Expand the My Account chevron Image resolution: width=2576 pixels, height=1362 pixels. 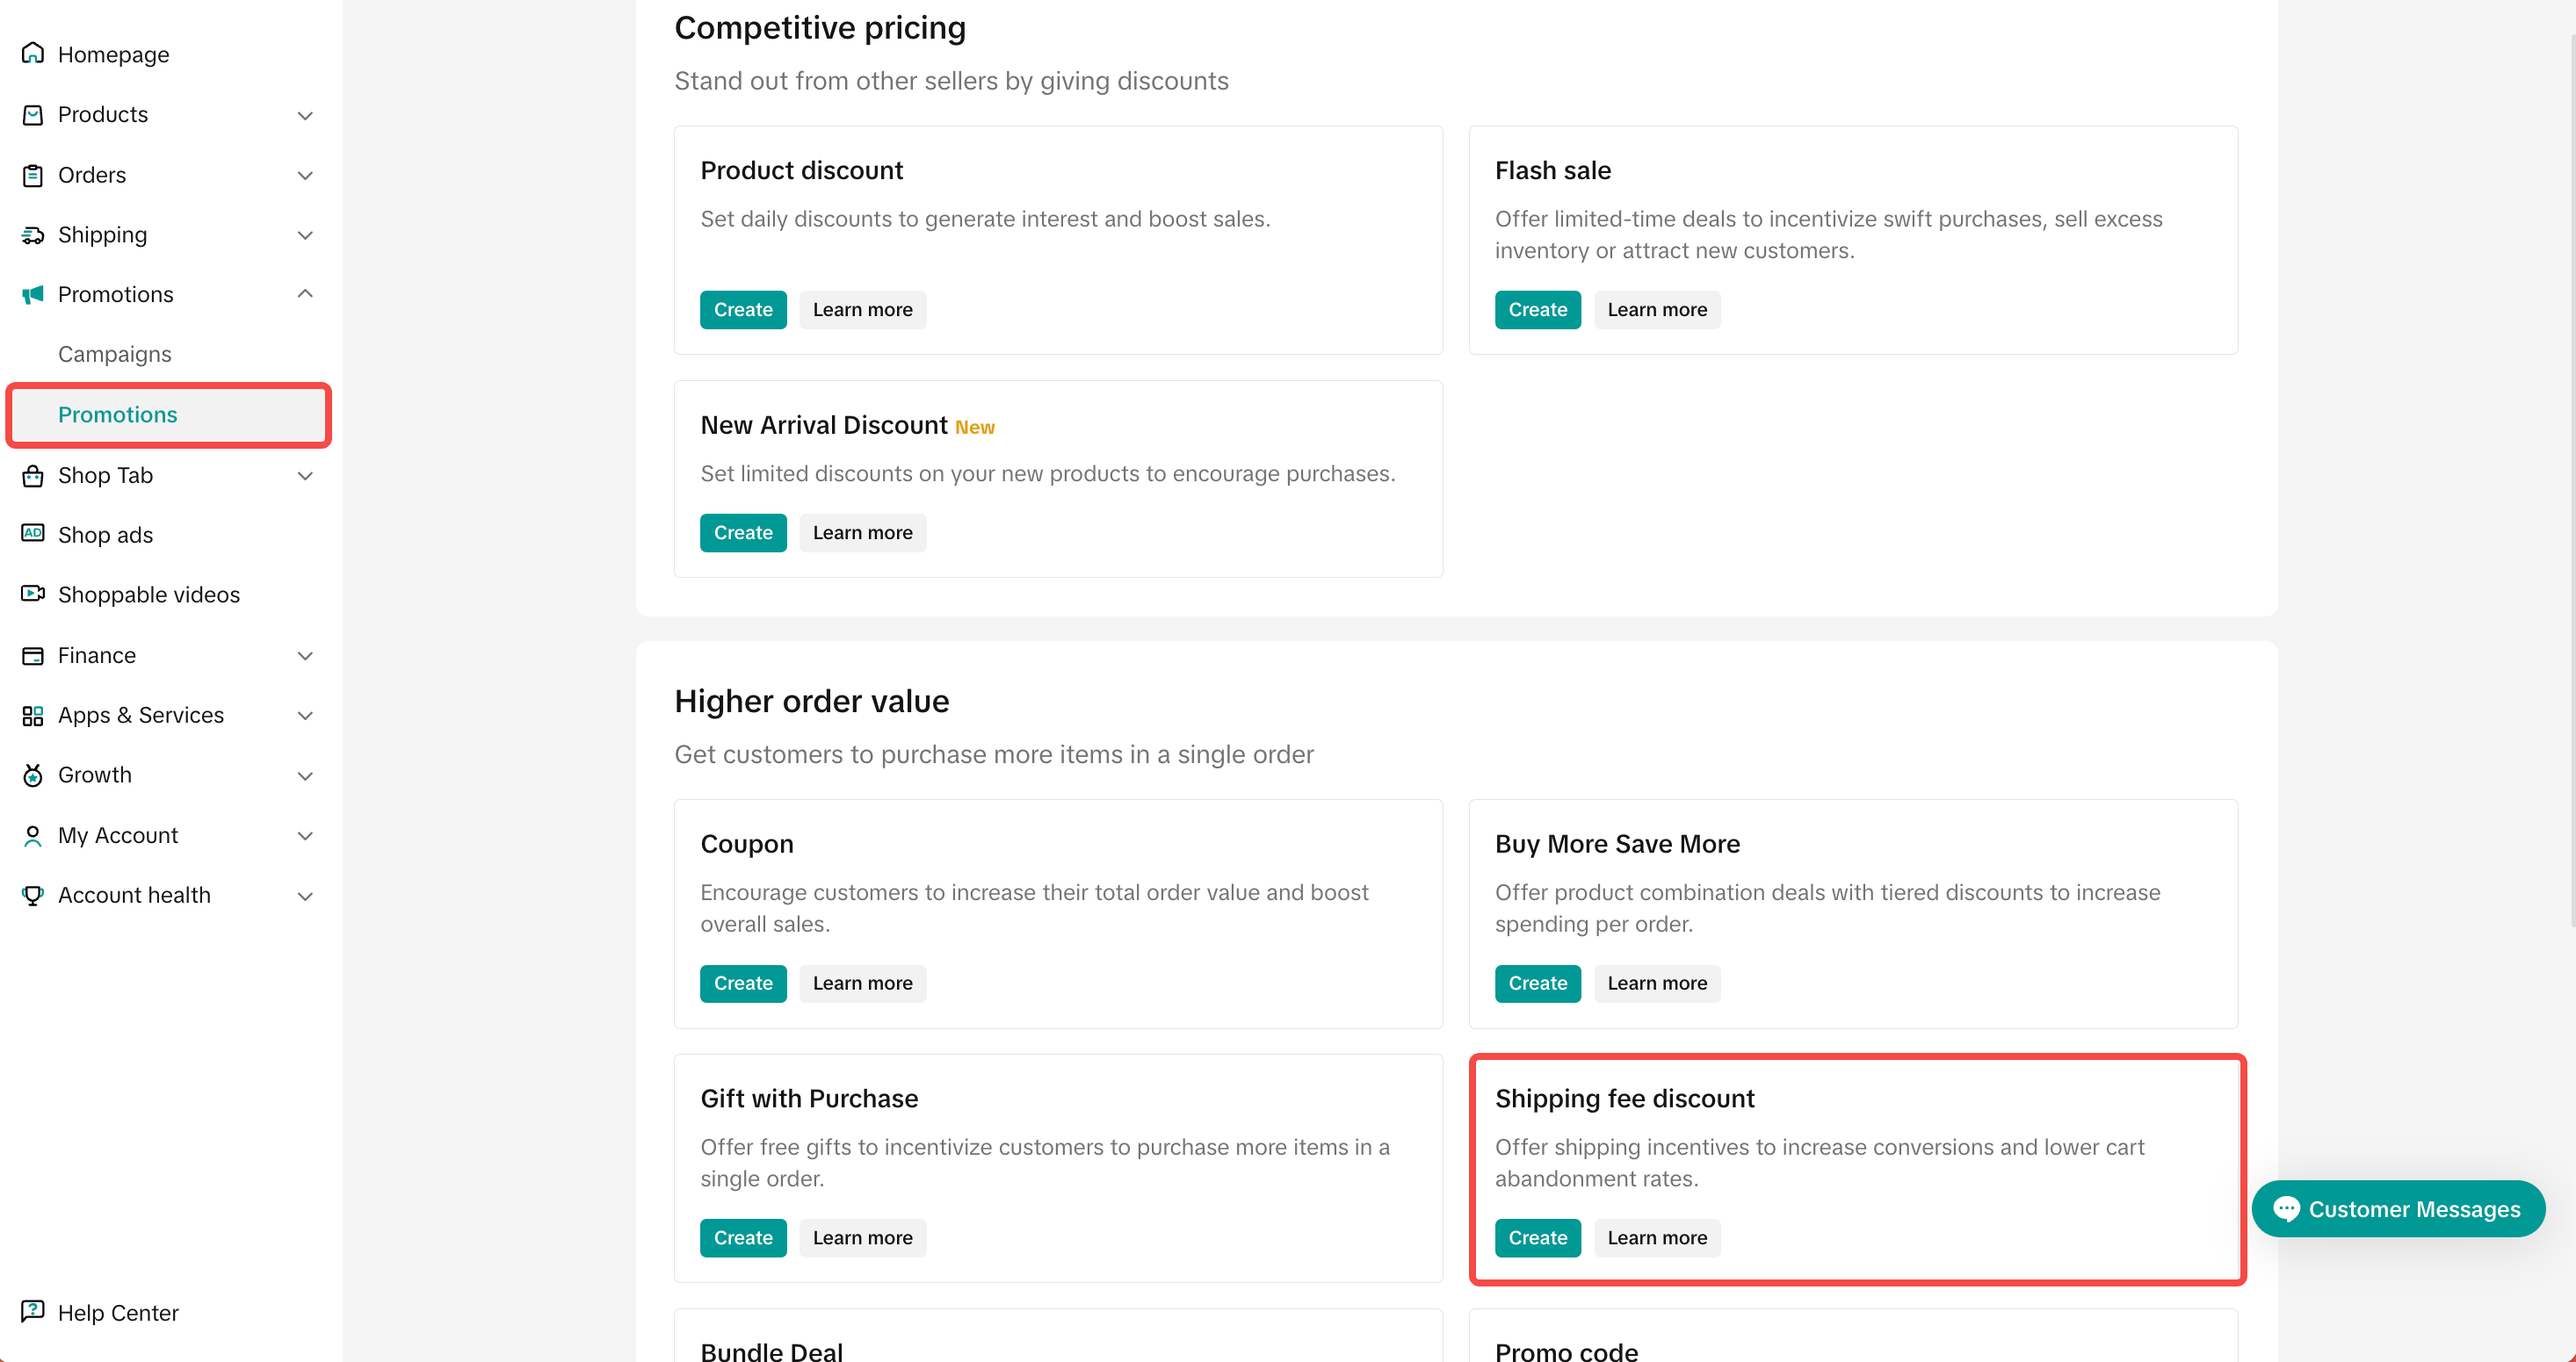coord(305,835)
